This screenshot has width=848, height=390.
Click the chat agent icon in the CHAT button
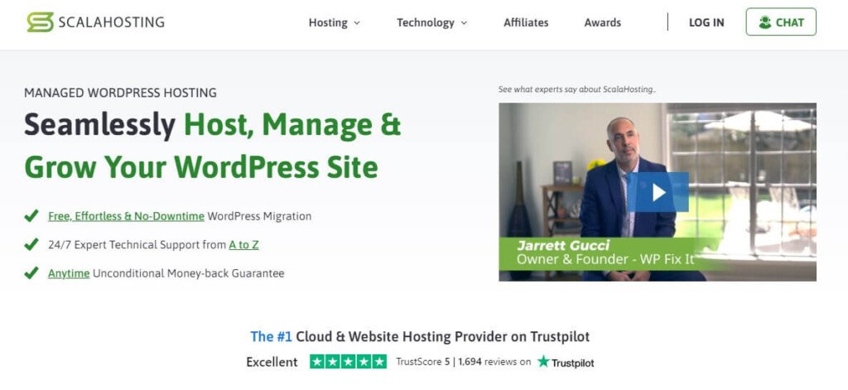(764, 22)
